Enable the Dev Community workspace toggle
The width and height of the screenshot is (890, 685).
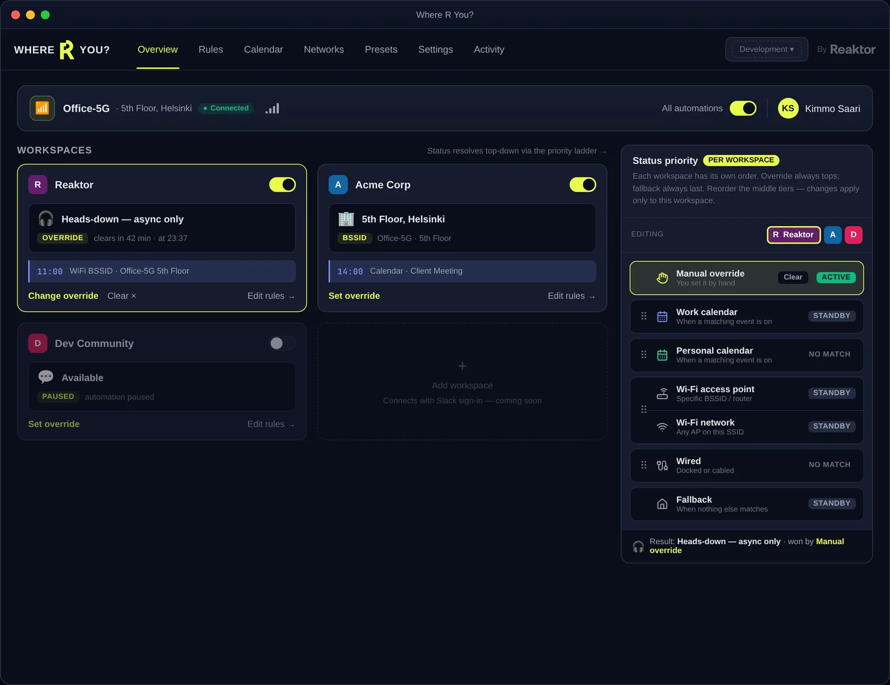283,344
